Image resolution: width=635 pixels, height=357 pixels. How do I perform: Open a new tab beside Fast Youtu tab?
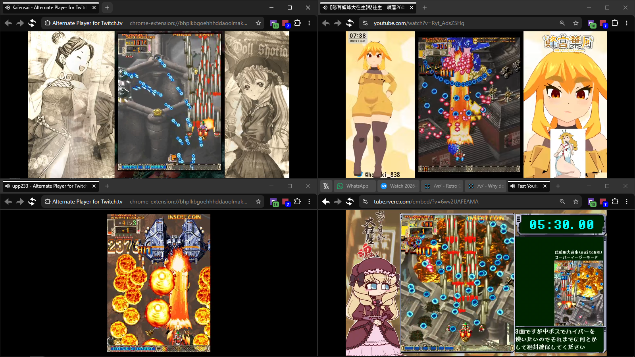[x=558, y=186]
